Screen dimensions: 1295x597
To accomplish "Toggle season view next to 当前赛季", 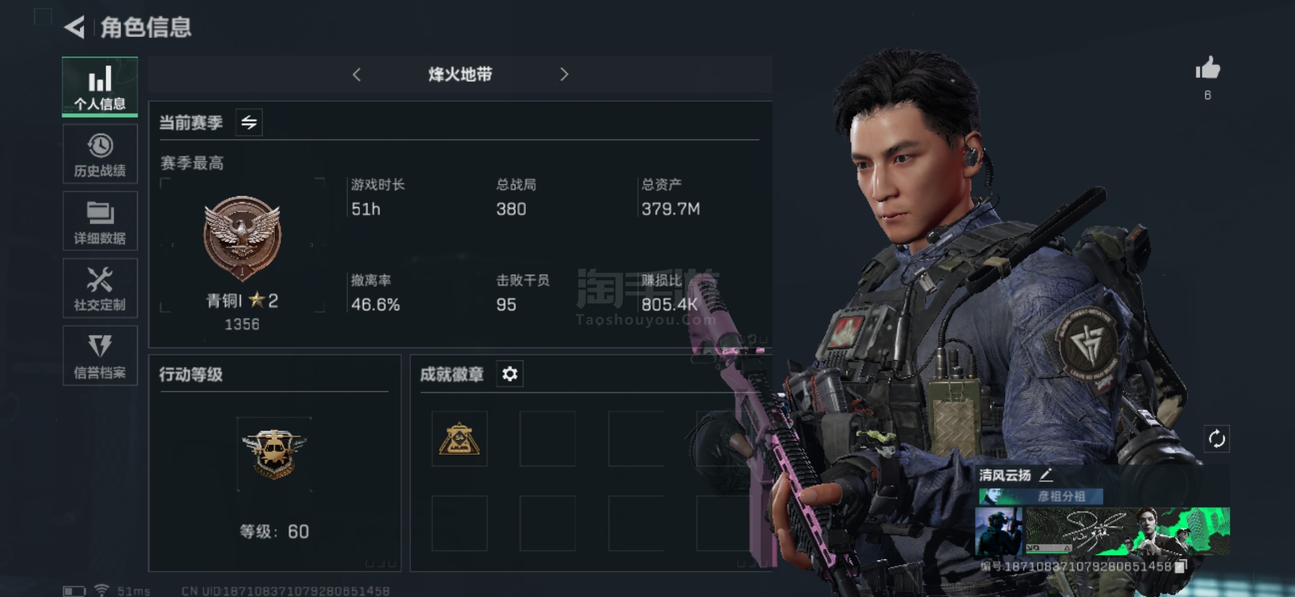I will click(x=249, y=122).
